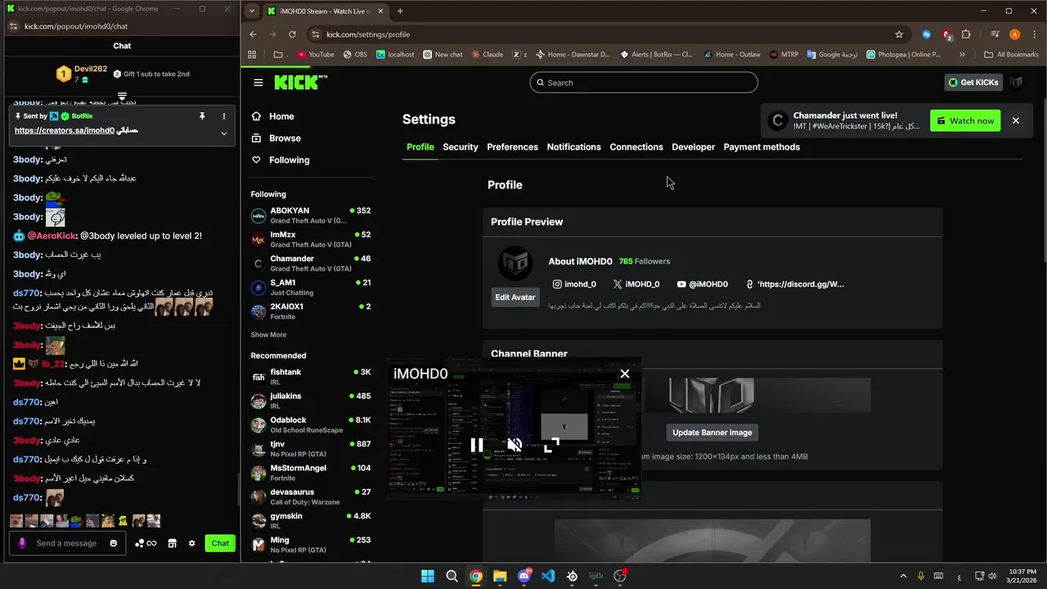Open fishtank recommended channel
1047x589 pixels.
click(x=311, y=377)
